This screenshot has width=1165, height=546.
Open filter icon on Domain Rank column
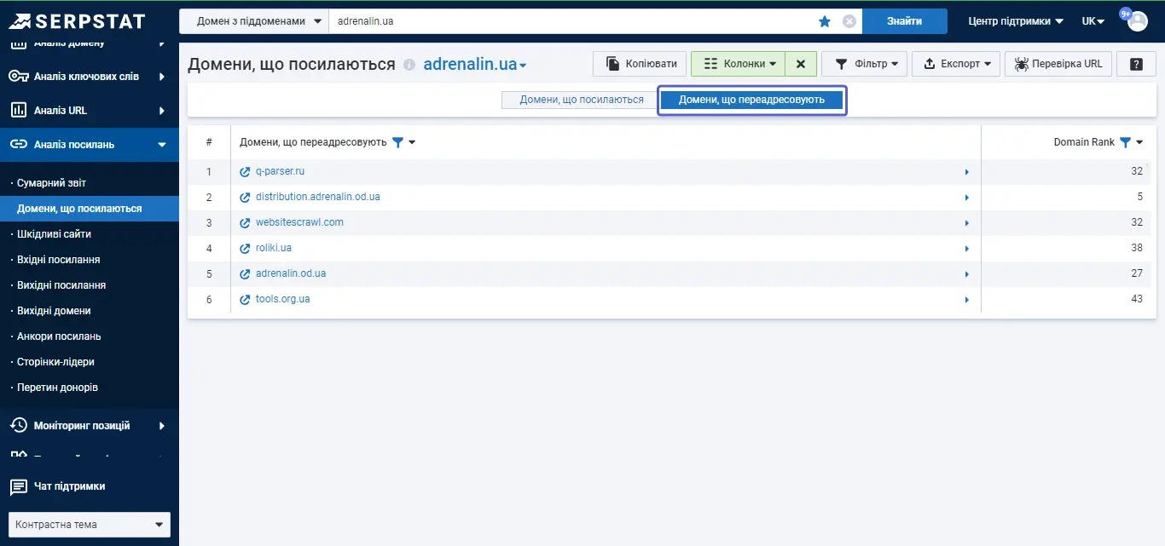pos(1125,142)
